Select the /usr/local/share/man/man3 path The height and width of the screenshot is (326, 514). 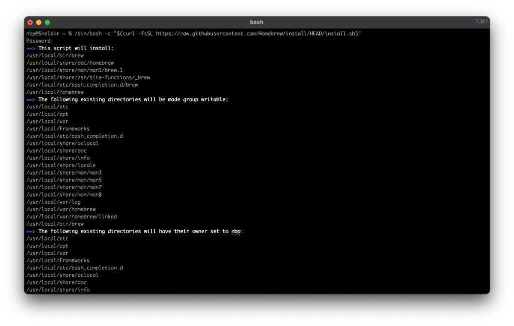pyautogui.click(x=64, y=173)
